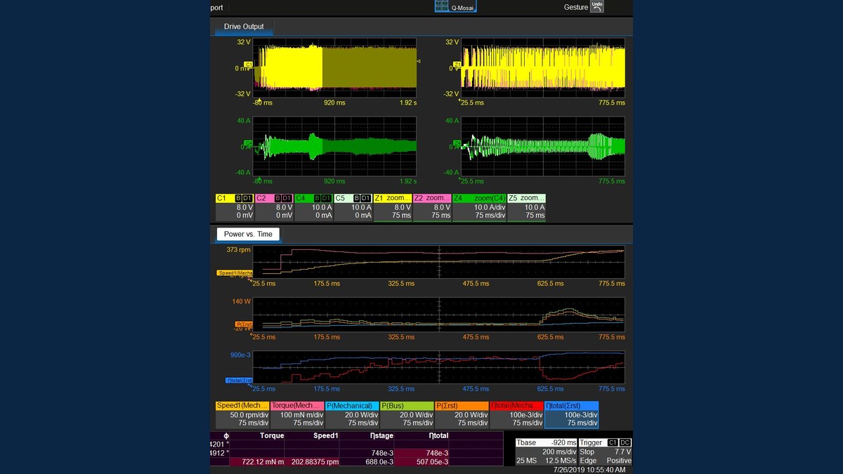Click the yellow C1 voltage waveform grid
Screen dimensions: 843x474
point(334,68)
